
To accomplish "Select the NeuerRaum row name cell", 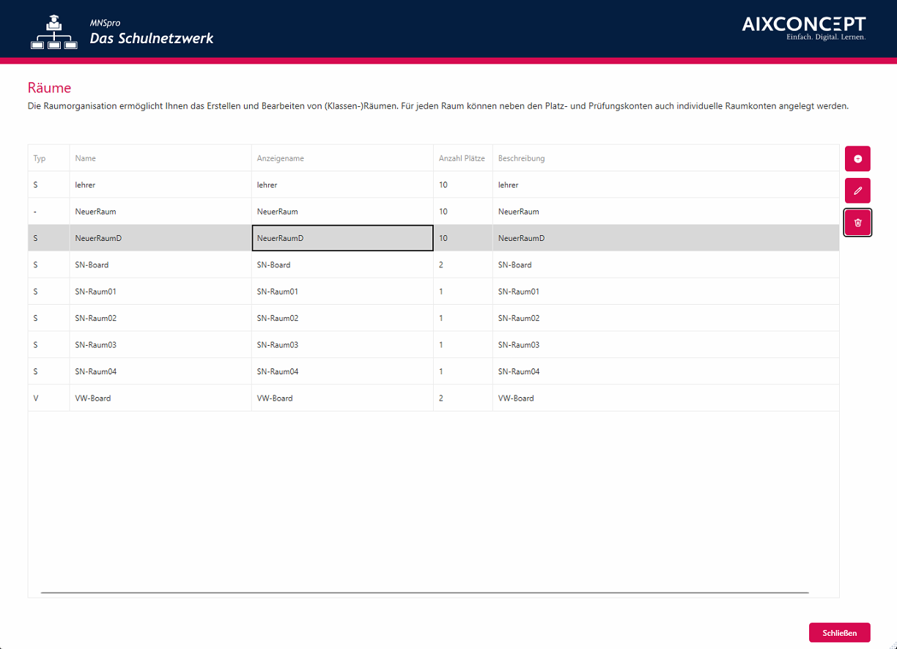I will pos(95,212).
